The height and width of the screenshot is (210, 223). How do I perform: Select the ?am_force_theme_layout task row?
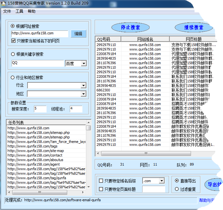pyautogui.click(x=46, y=142)
